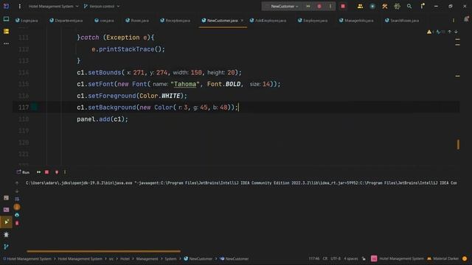
Task: Open editor tabs options menu
Action: [454, 21]
